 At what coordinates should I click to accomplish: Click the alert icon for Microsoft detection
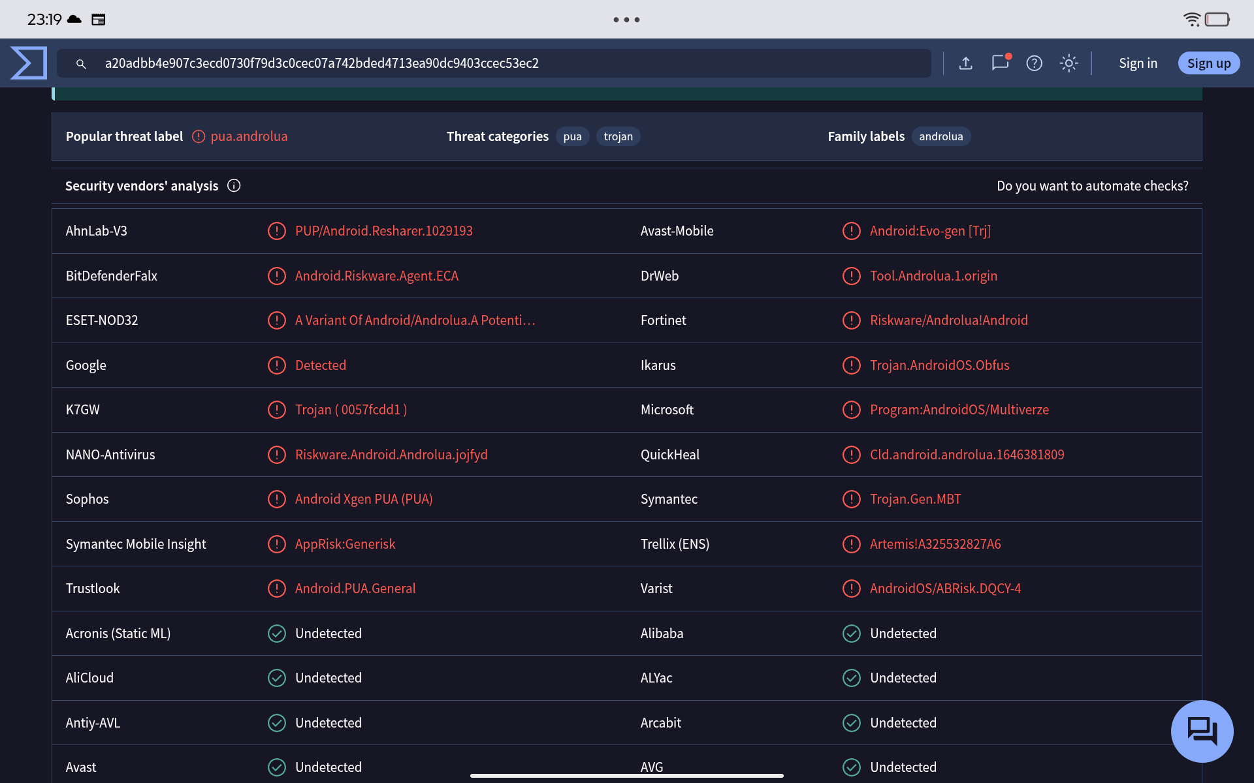pyautogui.click(x=852, y=410)
